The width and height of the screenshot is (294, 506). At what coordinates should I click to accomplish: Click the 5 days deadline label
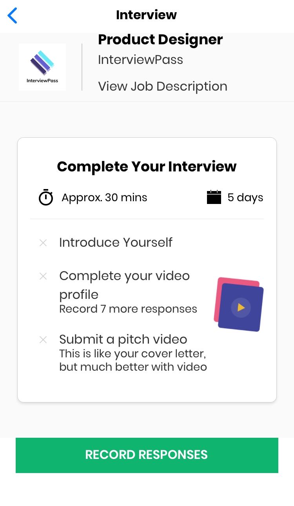245,197
